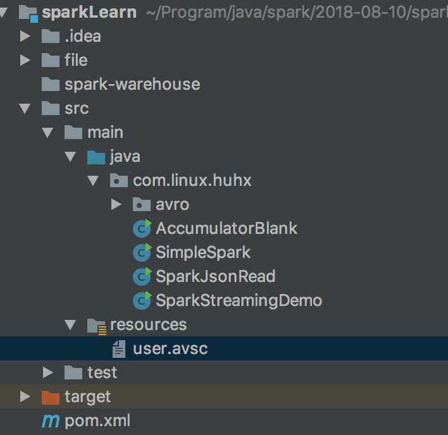Image resolution: width=448 pixels, height=435 pixels.
Task: Collapse the com.linux.huhx package arrow
Action: (94, 180)
